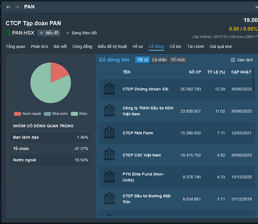The height and width of the screenshot is (224, 258).
Task: Filter shareholders by Tổ chức
Action: (178, 60)
